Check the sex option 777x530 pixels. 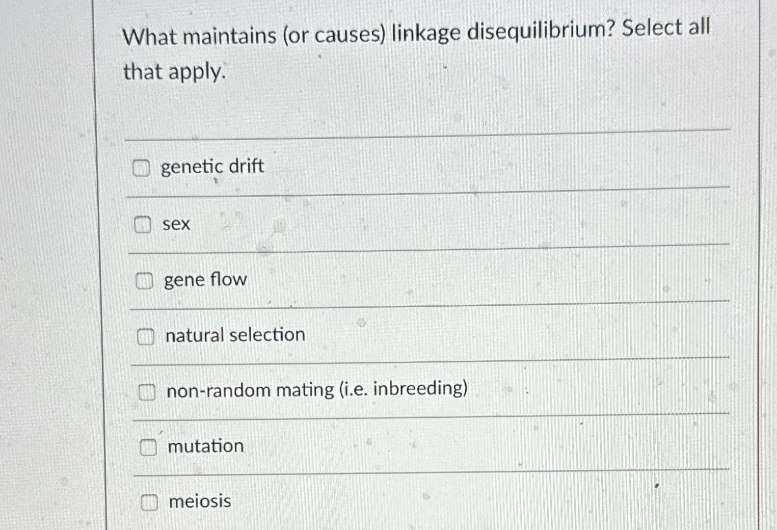[143, 224]
